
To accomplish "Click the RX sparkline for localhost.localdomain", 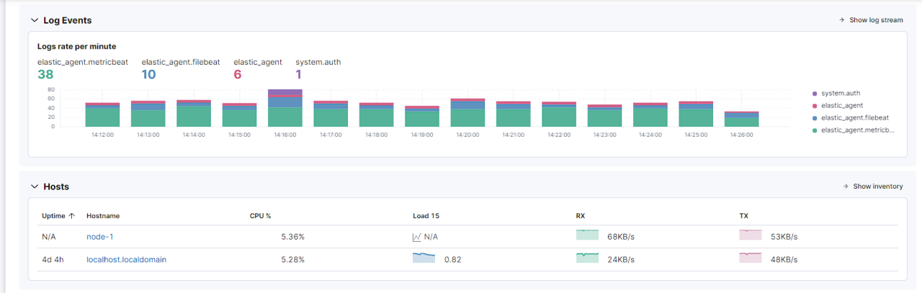I will [587, 258].
